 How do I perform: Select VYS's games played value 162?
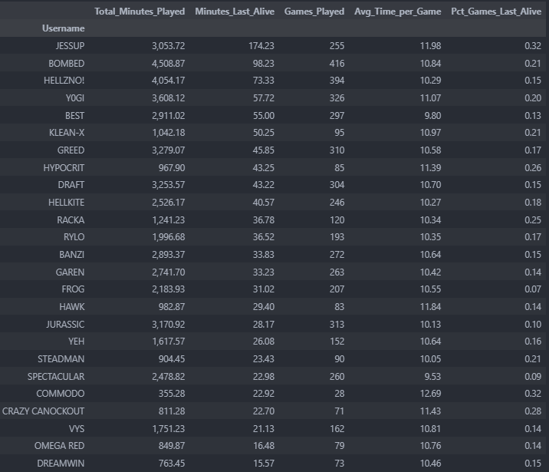tap(337, 429)
